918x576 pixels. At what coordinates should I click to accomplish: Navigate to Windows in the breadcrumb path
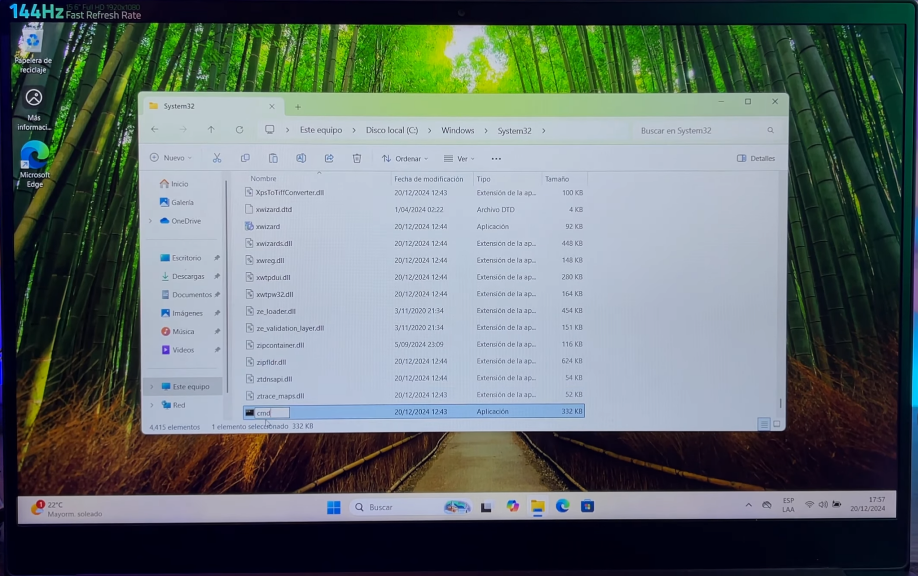[457, 130]
